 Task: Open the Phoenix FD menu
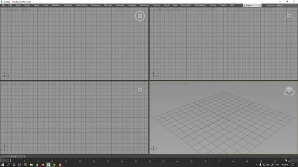tap(186, 5)
